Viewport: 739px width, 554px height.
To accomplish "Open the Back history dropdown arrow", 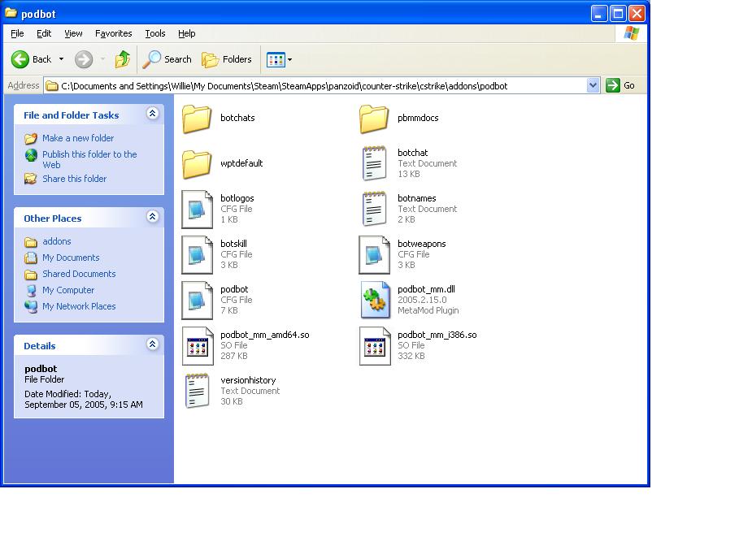I will pos(61,59).
